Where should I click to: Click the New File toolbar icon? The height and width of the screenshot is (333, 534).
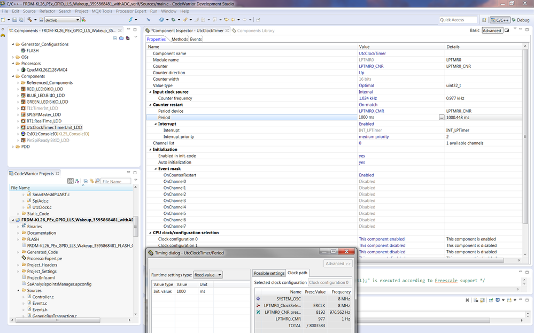click(3, 19)
